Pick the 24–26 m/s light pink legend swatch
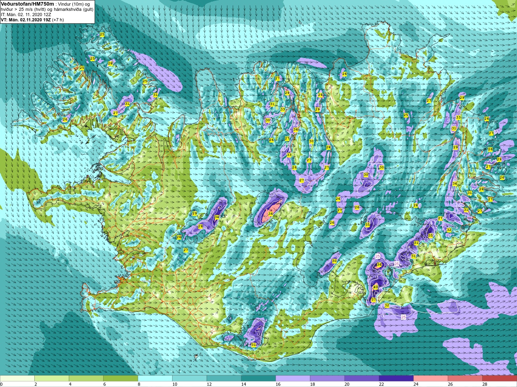Image resolution: width=517 pixels, height=387 pixels. tap(431, 378)
